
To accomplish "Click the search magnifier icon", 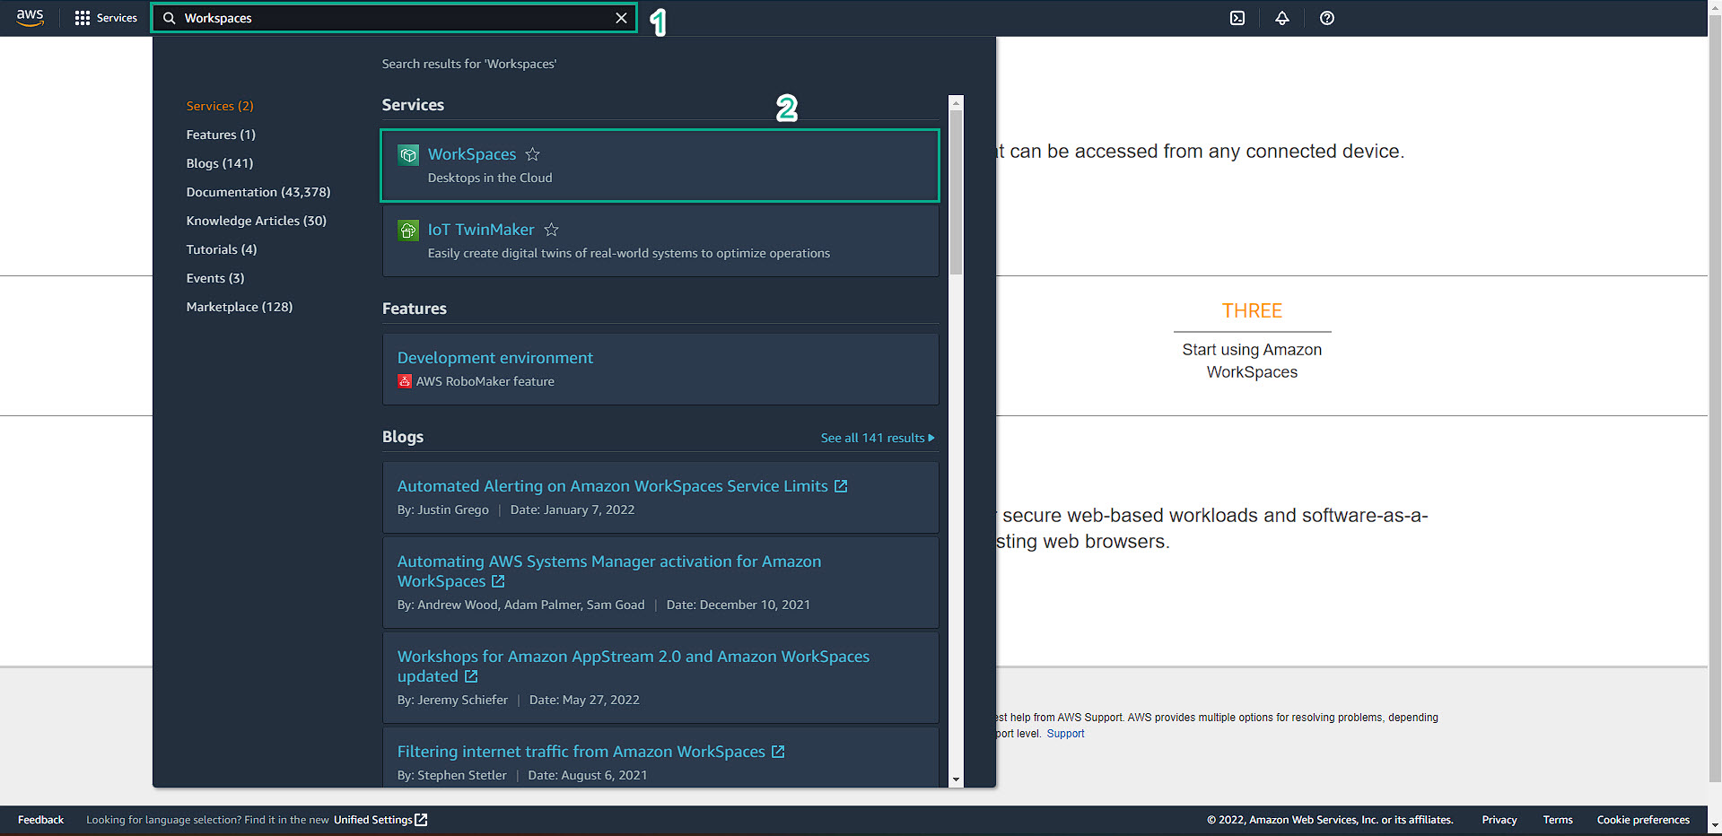I will (x=168, y=17).
